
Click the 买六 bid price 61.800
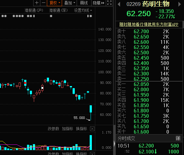click(141, 111)
